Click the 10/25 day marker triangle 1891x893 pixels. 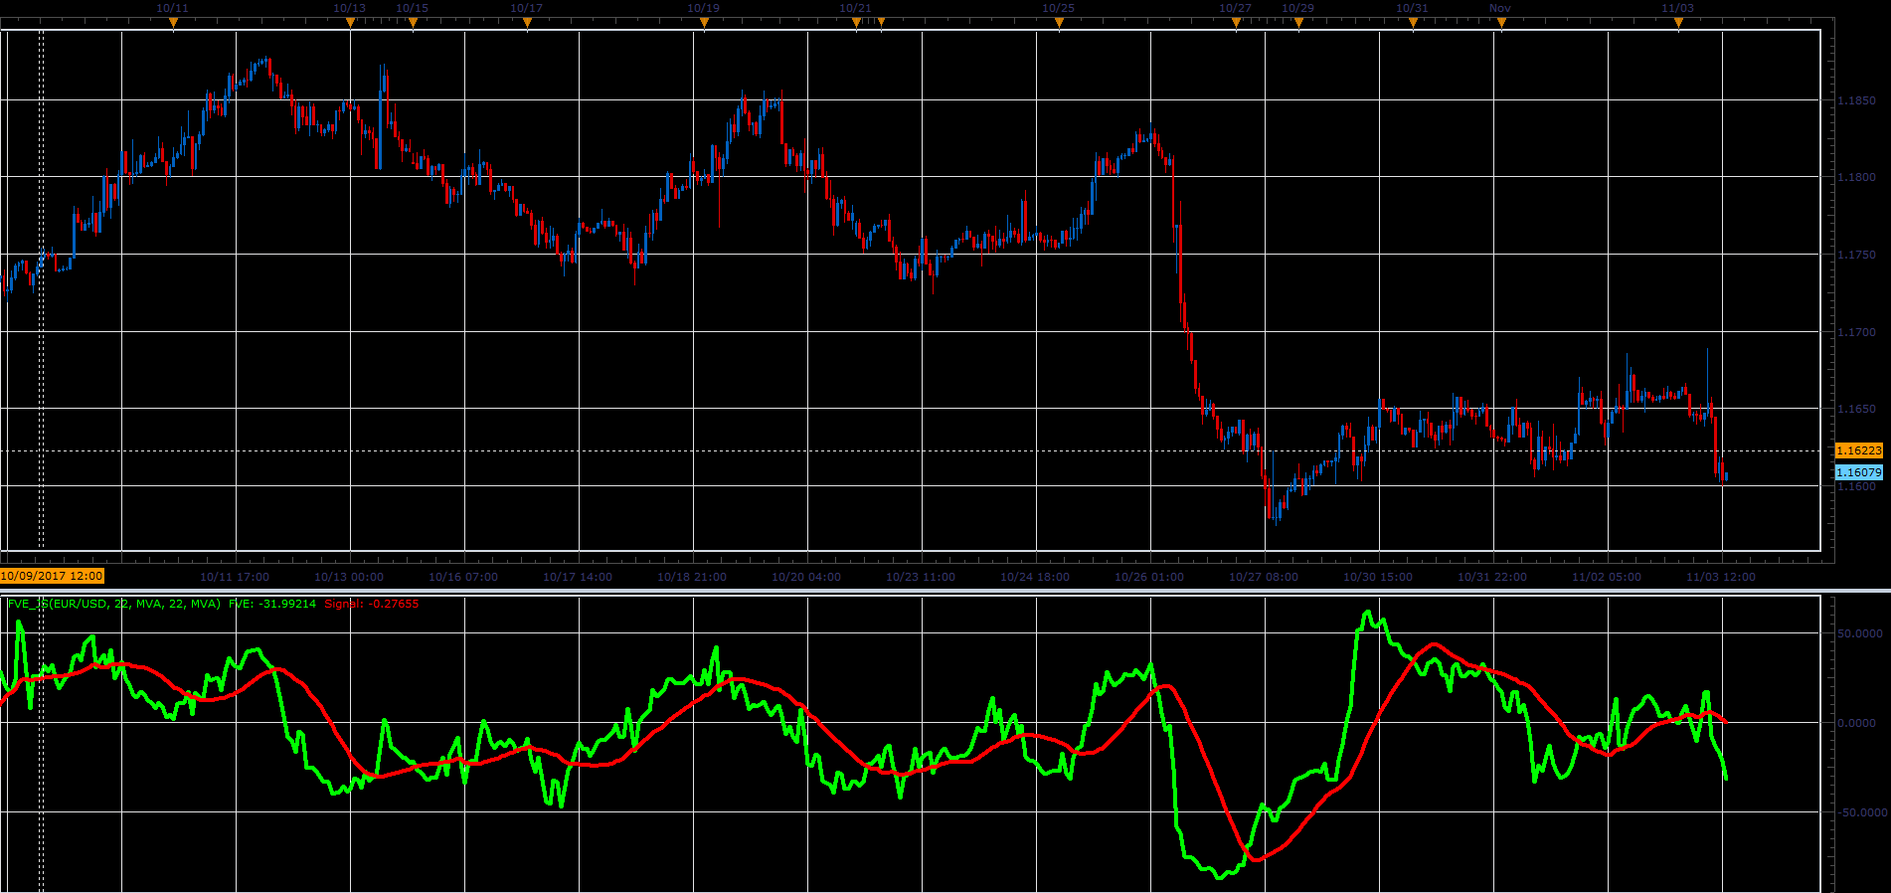[1059, 23]
